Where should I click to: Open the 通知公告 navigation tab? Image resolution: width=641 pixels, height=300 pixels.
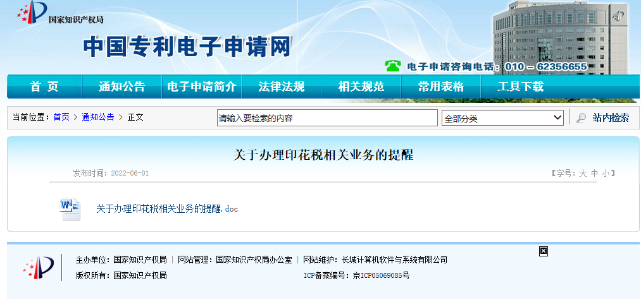(x=122, y=87)
